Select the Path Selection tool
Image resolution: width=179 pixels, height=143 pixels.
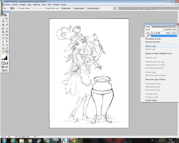pyautogui.click(x=3, y=42)
